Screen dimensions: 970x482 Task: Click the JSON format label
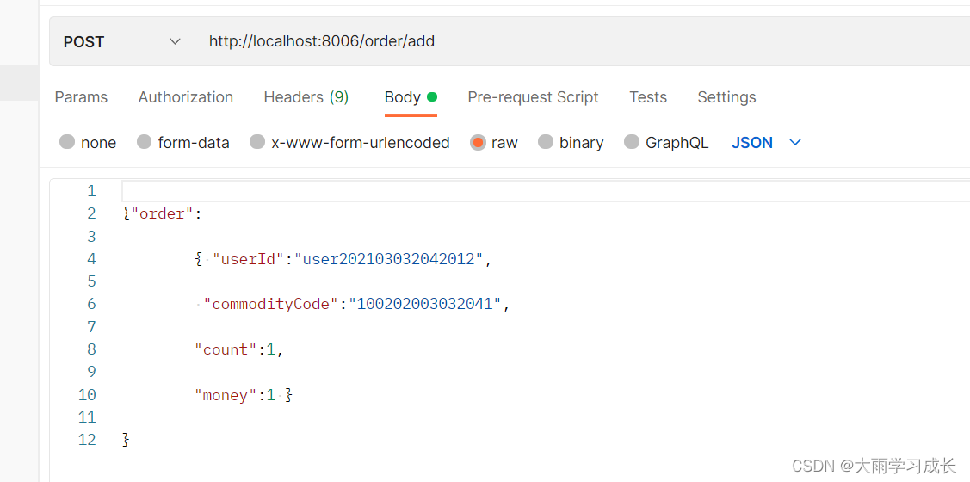[x=752, y=143]
